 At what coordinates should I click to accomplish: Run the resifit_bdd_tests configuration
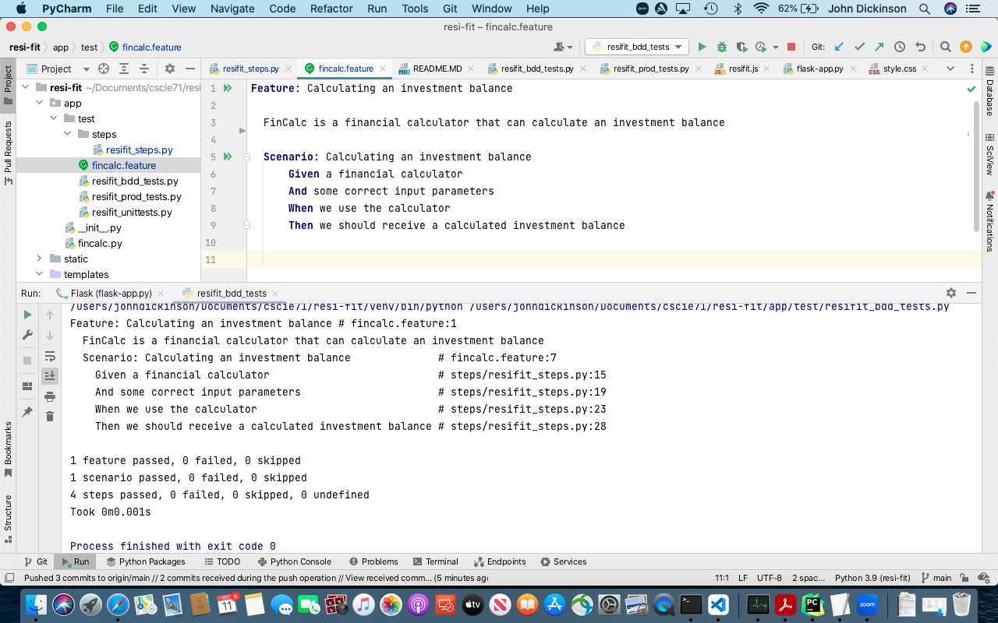(x=700, y=46)
